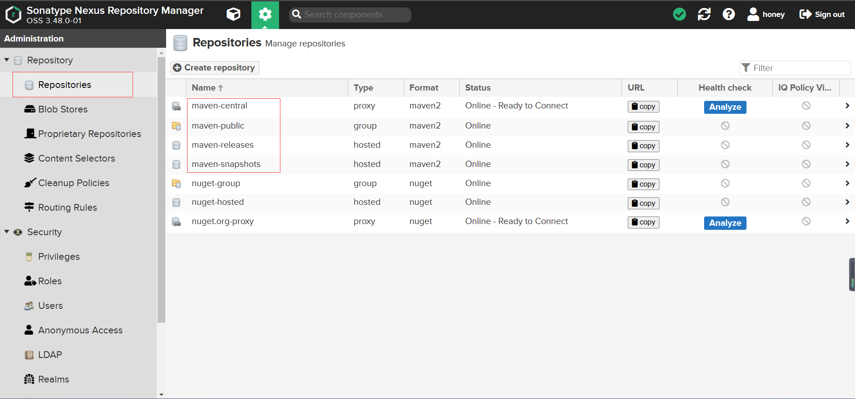855x399 pixels.
Task: Open nuget-hosted row chevron
Action: tap(847, 202)
